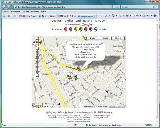Open a new blank tab
The width and height of the screenshot is (160, 128).
99,16
